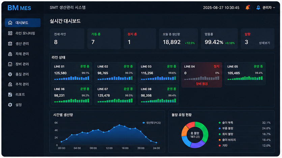The image size is (282, 158).
Task: Click the yield rate 99.42%
Action: click(214, 42)
